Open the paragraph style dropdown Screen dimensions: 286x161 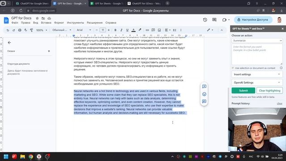click(62, 30)
